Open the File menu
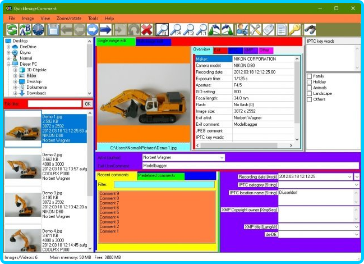 (12, 19)
